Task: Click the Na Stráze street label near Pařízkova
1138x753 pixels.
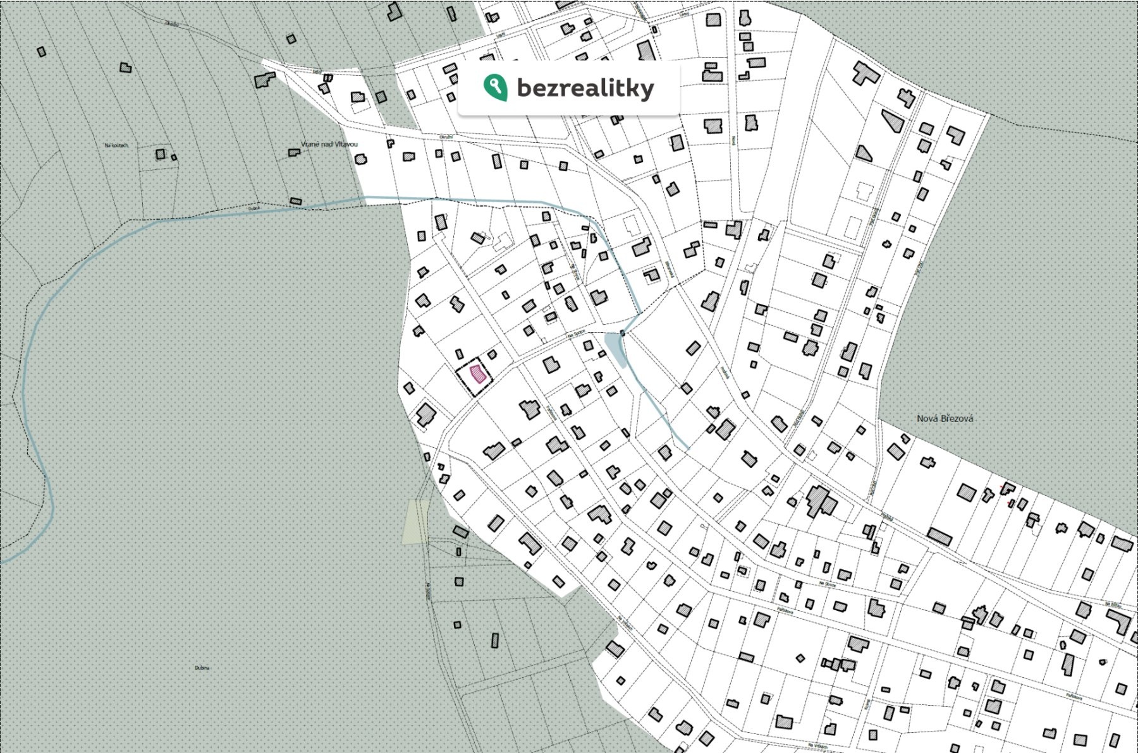Action: pyautogui.click(x=827, y=586)
